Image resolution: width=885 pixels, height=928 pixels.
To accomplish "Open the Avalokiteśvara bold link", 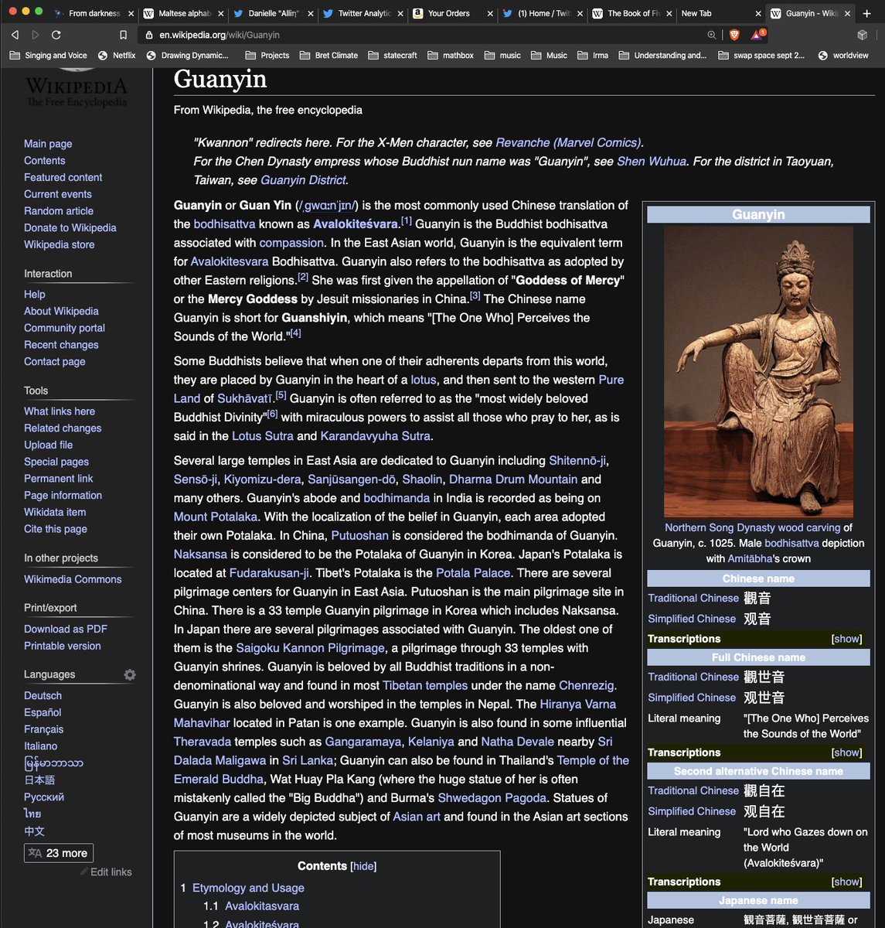I will 356,224.
